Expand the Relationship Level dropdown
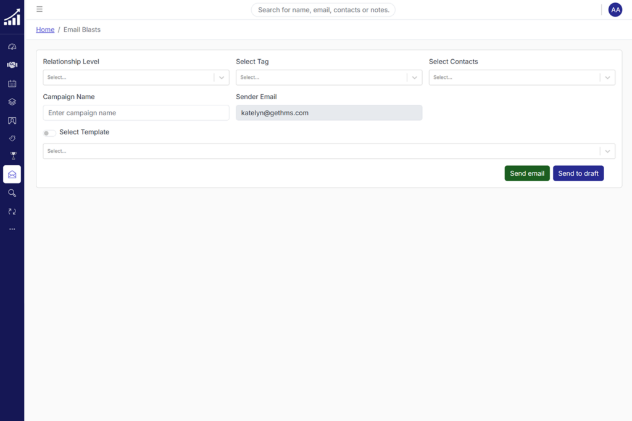632x421 pixels. tap(136, 78)
